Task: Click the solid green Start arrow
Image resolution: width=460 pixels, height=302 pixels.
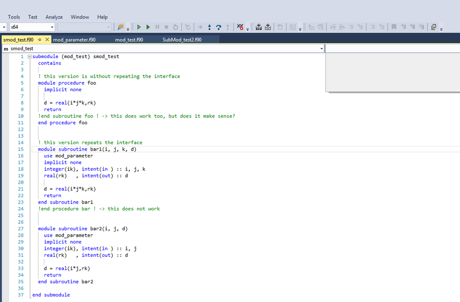Action: [148, 27]
